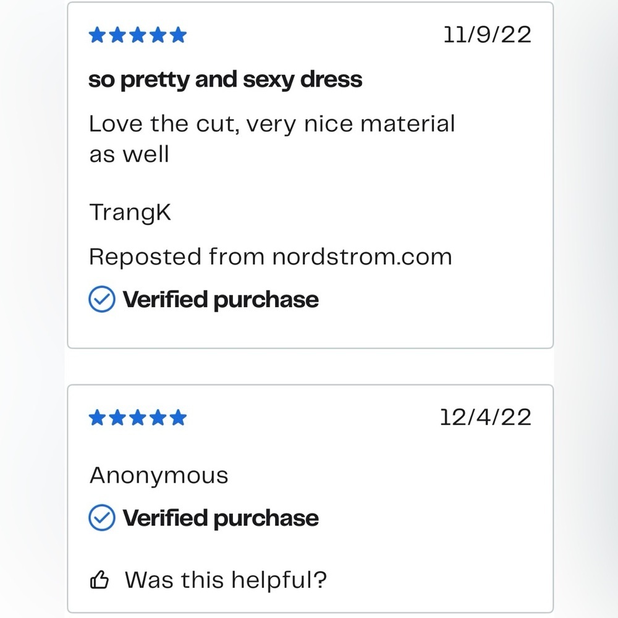Select the second star in the Anonymous review

117,418
